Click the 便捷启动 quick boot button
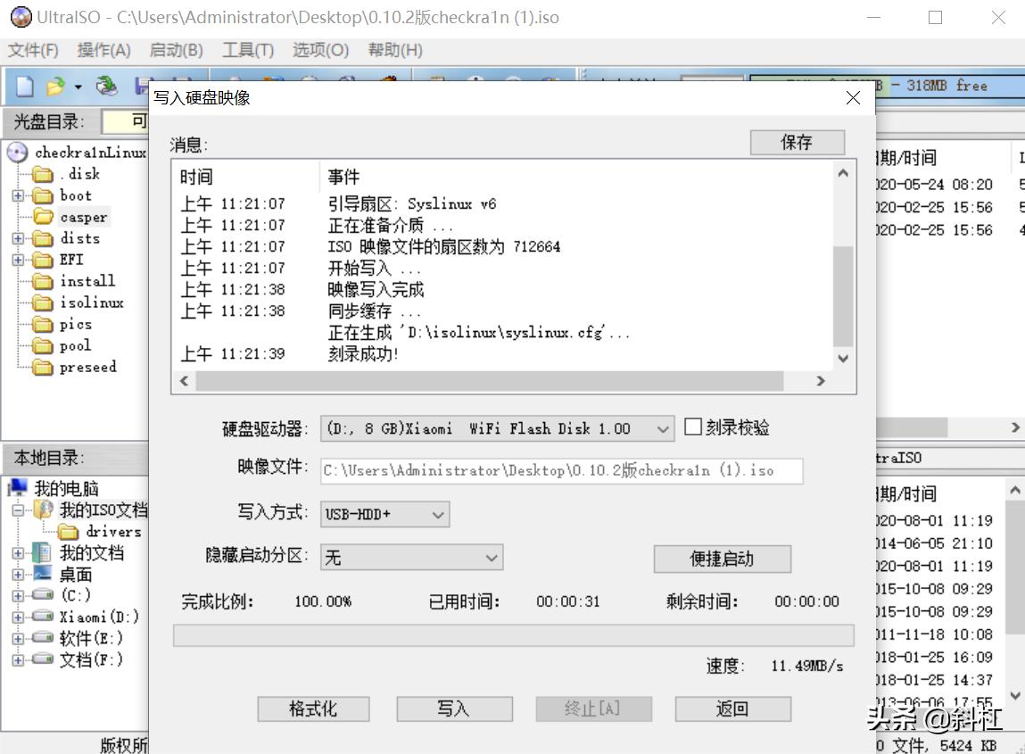Image resolution: width=1025 pixels, height=754 pixels. coord(722,559)
